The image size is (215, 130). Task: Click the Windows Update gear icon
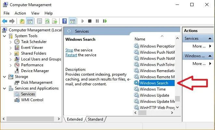click(x=136, y=95)
